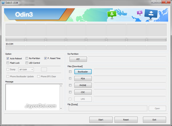Tick the checkbox beside Bootloader
Screen dimensions: 172x126
[70, 72]
